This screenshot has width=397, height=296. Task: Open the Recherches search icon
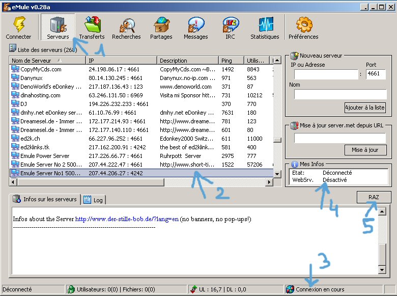pos(127,25)
